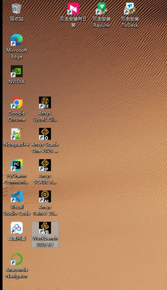Image resolution: width=167 pixels, height=290 pixels.
Task: Click the NVIDIA desktop shortcut
Action: (17, 74)
